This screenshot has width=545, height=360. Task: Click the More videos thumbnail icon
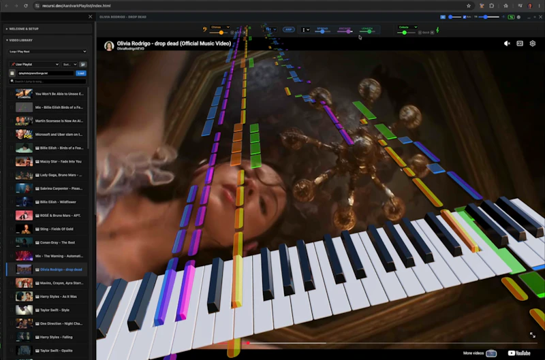point(491,353)
